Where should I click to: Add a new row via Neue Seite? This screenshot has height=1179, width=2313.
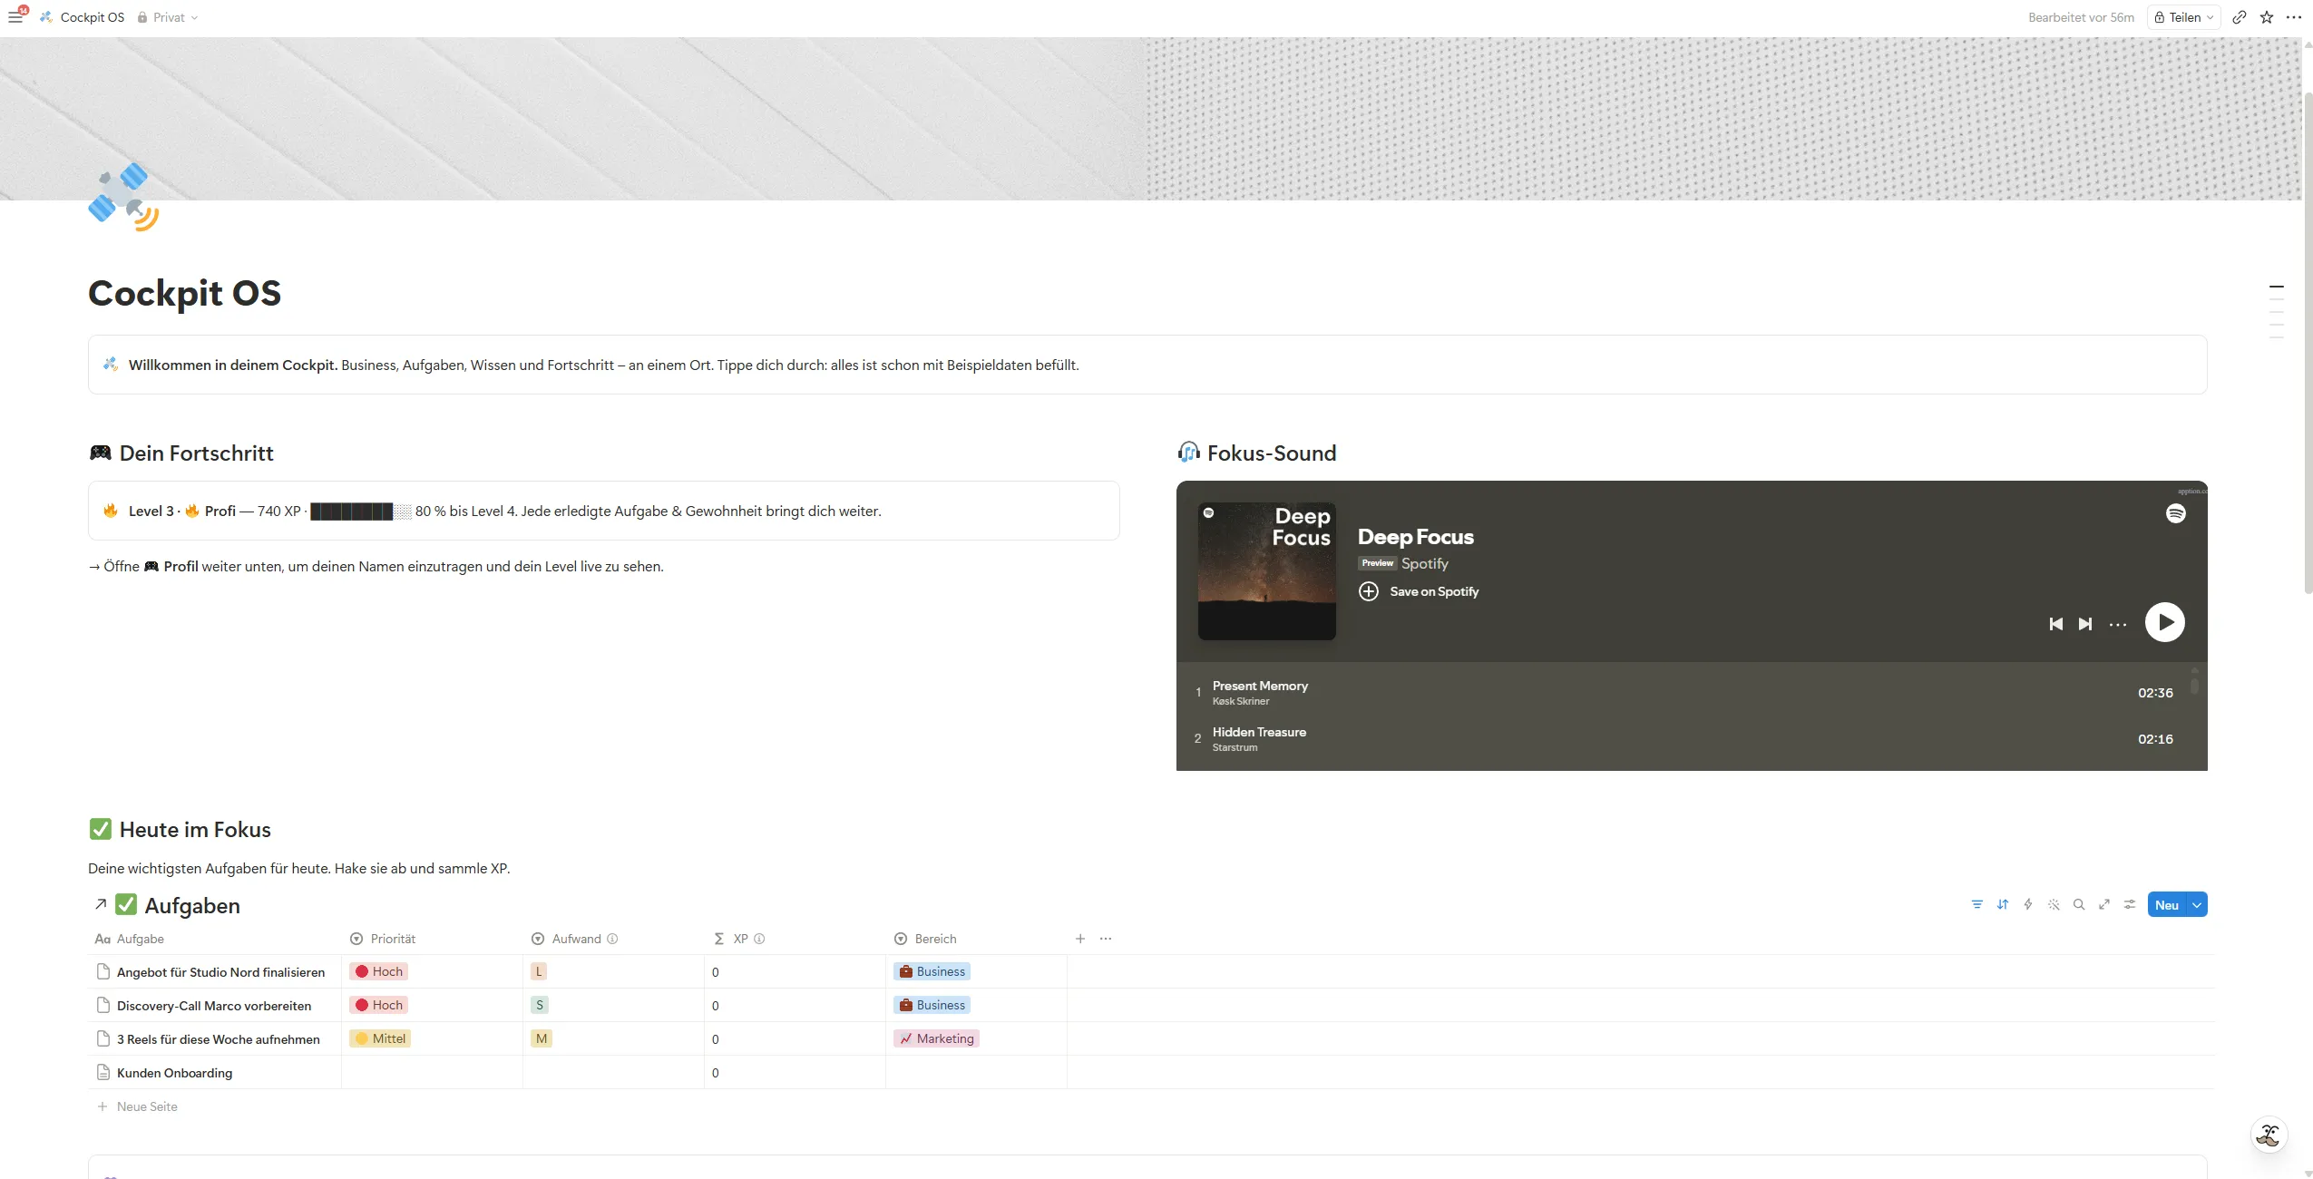click(138, 1106)
